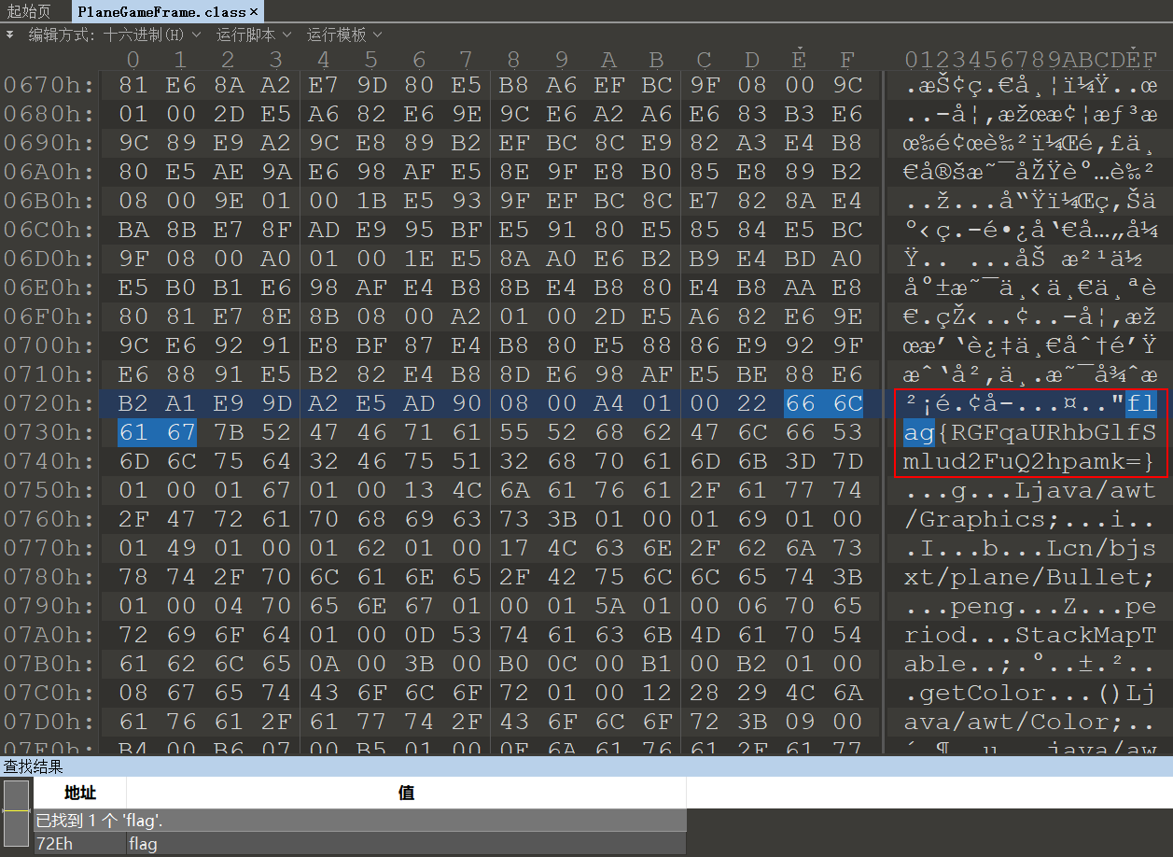Click byte 12 in row 07C0h

point(656,694)
